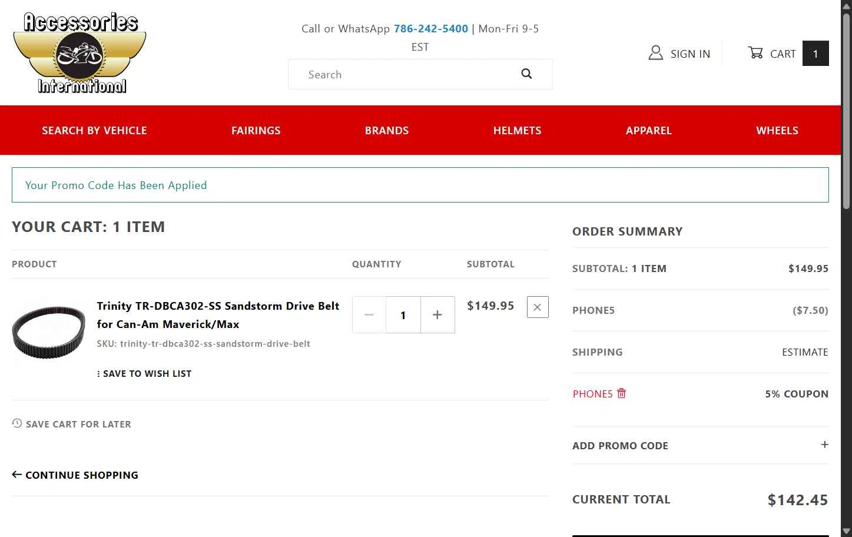Click the Current Total amount $142.45
The image size is (852, 537).
tap(797, 500)
